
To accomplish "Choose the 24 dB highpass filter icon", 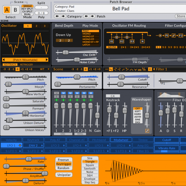I will click(x=127, y=69).
